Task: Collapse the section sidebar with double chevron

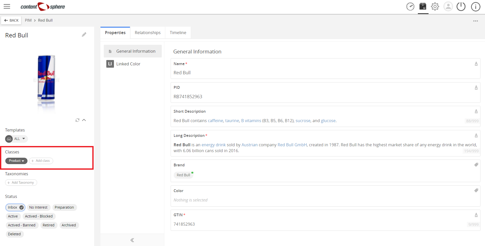Action: coord(132,240)
